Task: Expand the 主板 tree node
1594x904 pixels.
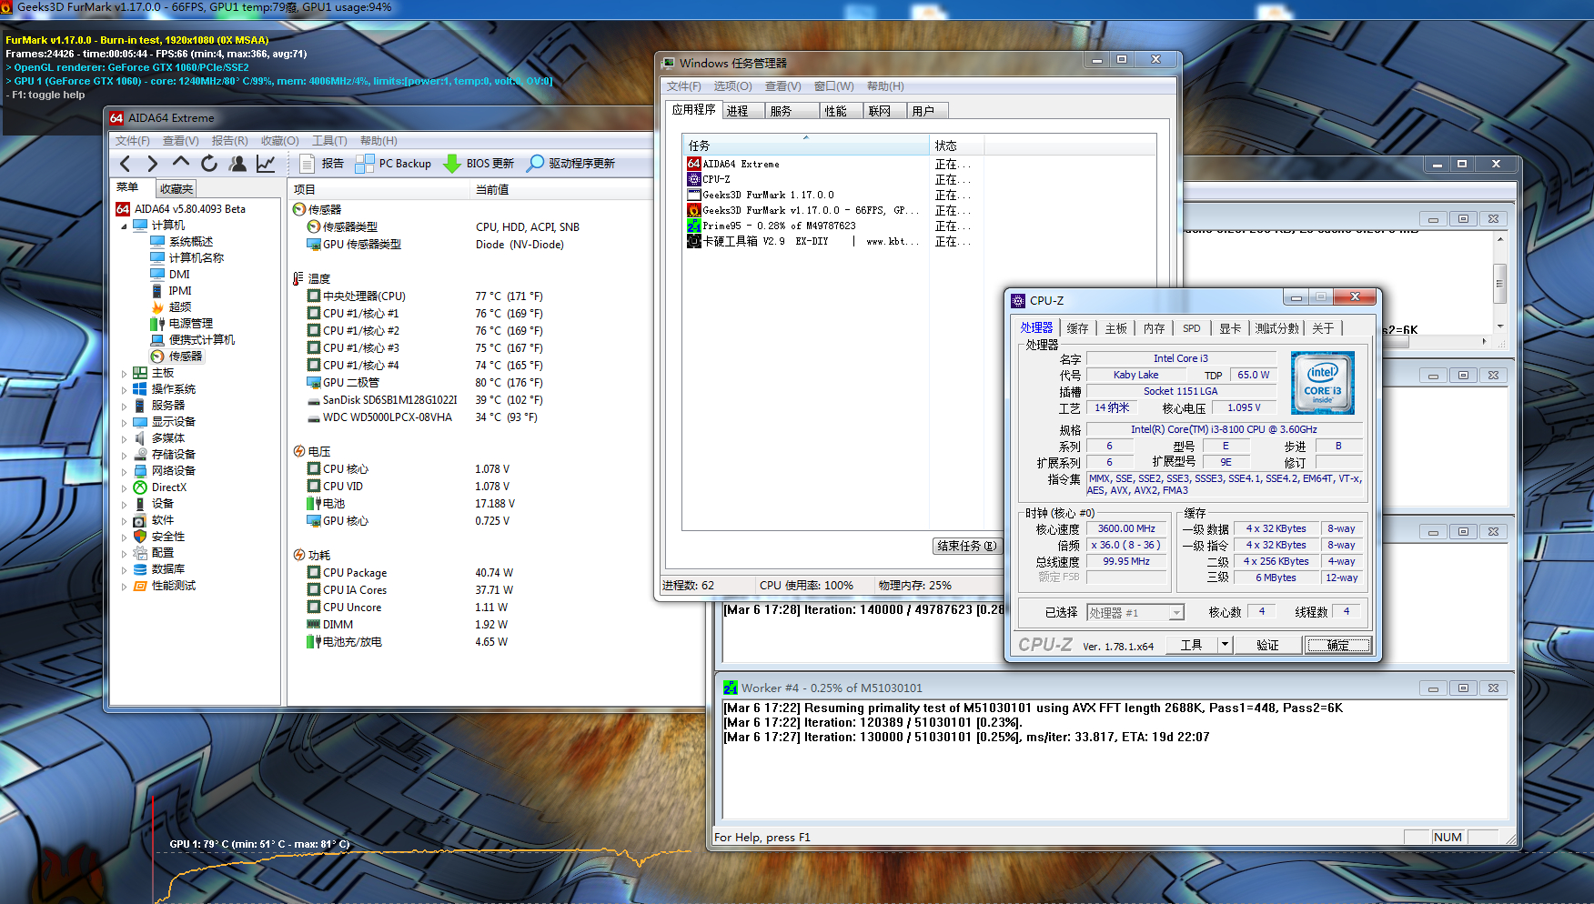Action: coord(125,373)
